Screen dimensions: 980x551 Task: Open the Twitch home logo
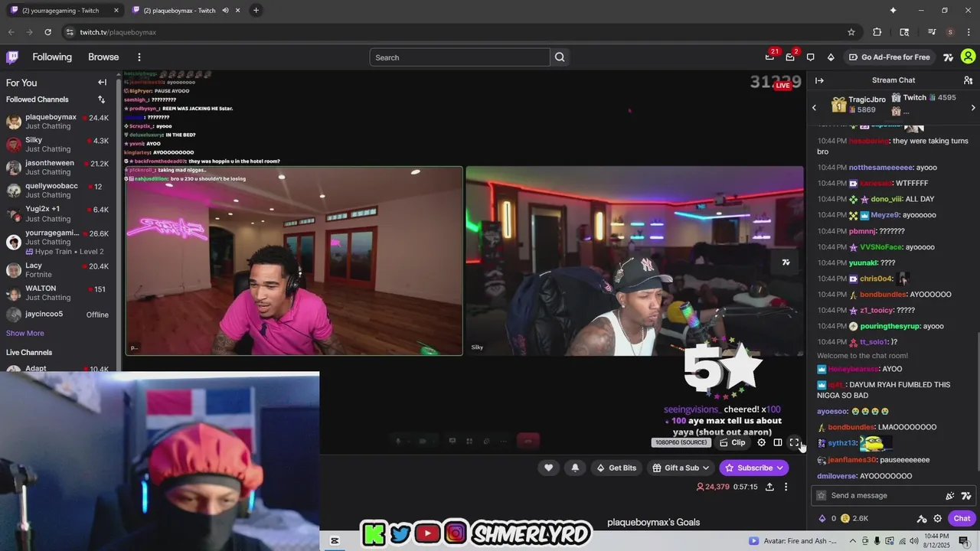pos(12,57)
